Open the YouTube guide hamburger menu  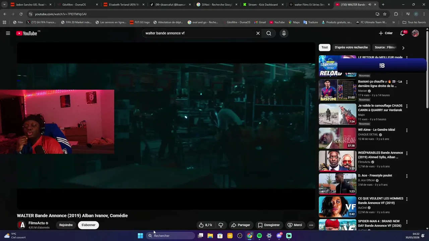(x=8, y=33)
